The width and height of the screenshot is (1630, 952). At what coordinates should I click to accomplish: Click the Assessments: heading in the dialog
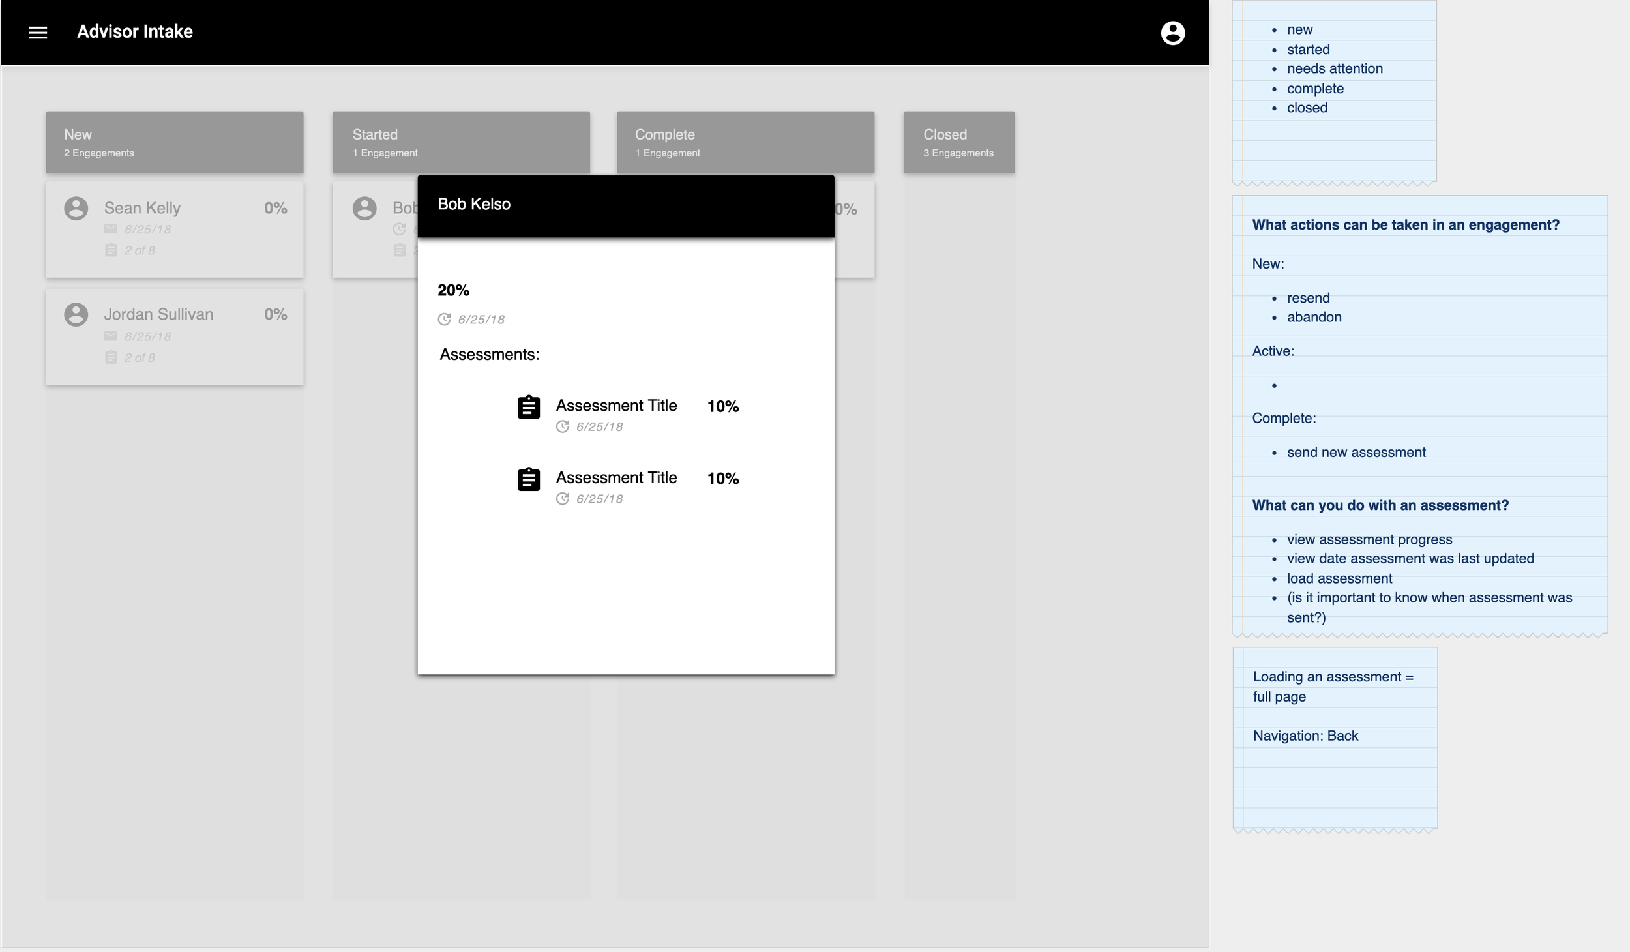tap(490, 355)
